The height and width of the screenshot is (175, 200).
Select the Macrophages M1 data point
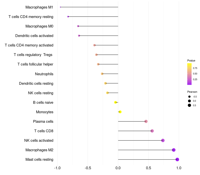coord(60,7)
